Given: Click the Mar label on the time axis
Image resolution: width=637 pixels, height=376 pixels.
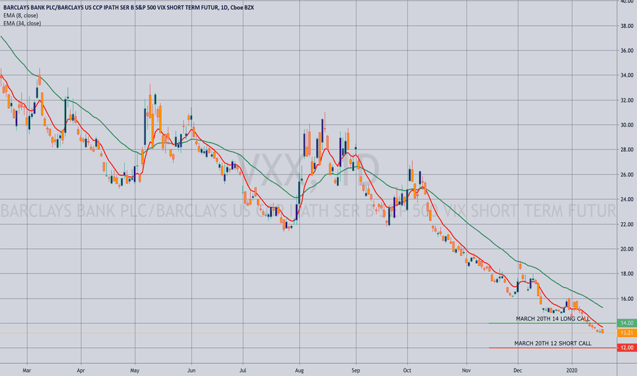Looking at the screenshot, I should [x=27, y=371].
